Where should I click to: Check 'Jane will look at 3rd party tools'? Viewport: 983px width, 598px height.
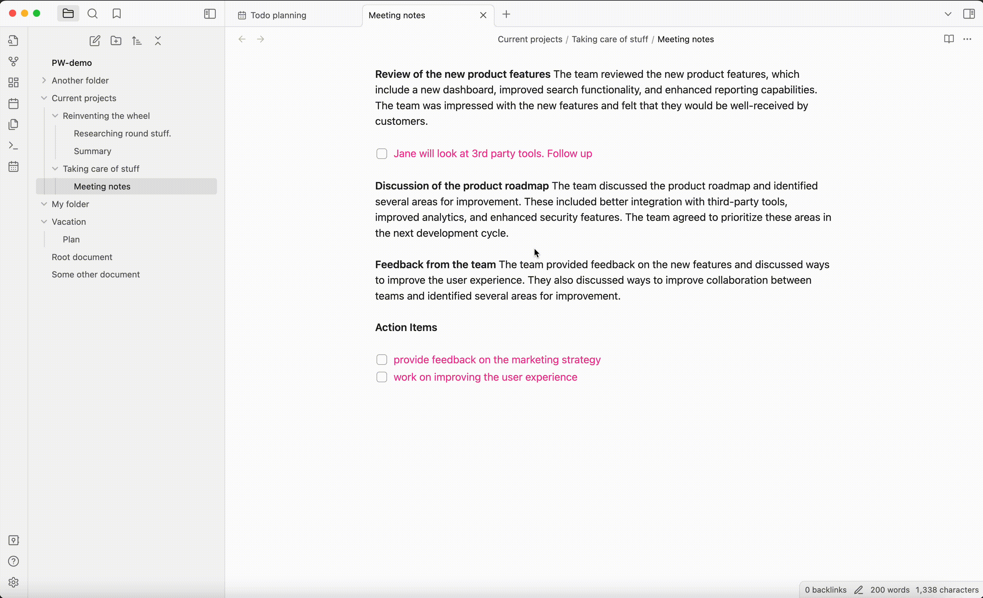pos(382,154)
